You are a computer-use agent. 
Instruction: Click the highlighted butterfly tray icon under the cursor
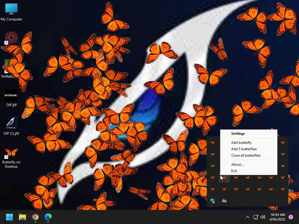(224, 178)
